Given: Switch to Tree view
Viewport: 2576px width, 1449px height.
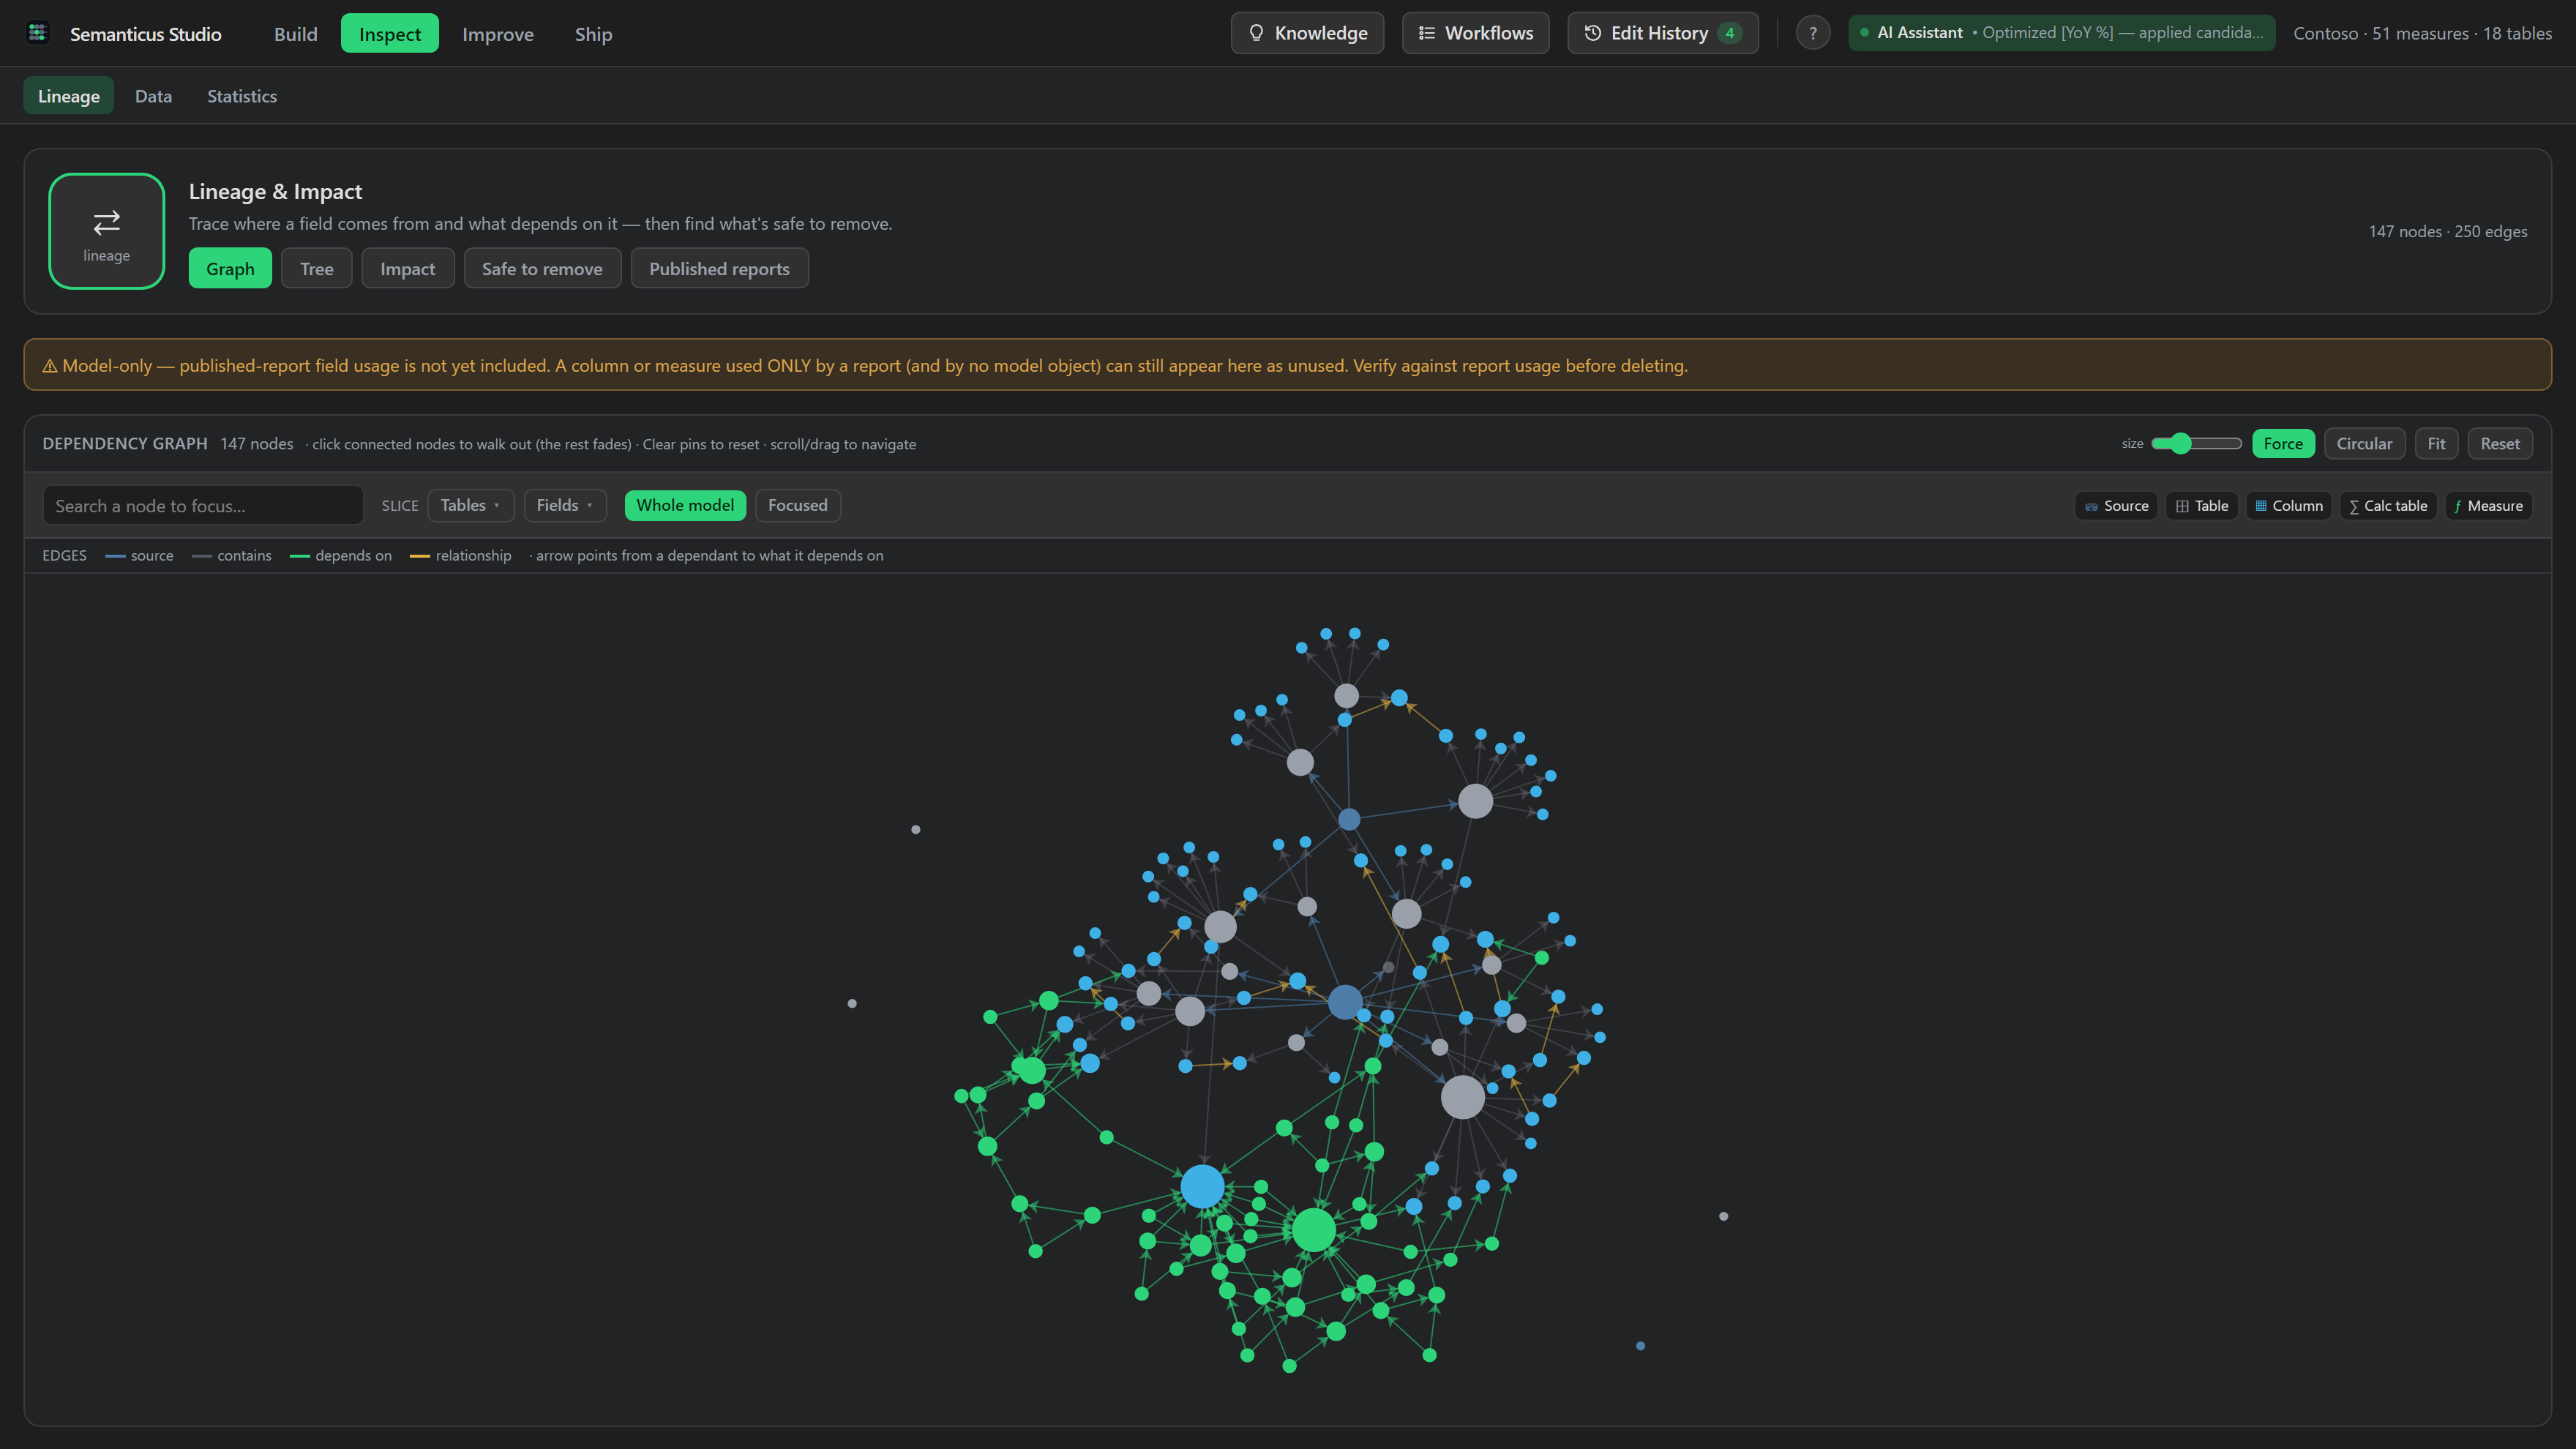Looking at the screenshot, I should [316, 268].
